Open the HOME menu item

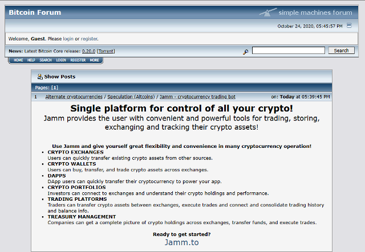tap(18, 60)
